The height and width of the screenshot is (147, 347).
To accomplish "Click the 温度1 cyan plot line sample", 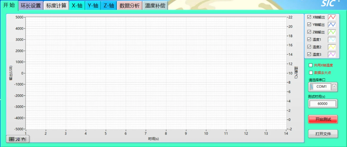I will click(x=332, y=40).
